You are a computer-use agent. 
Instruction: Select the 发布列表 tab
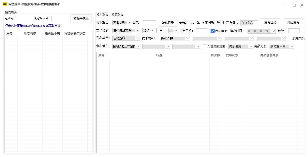[102, 15]
